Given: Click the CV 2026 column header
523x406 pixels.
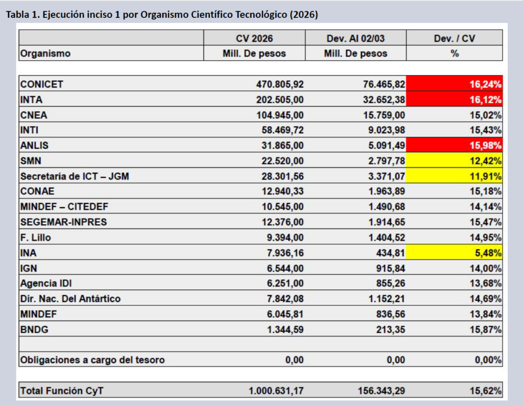Looking at the screenshot, I should pos(254,38).
